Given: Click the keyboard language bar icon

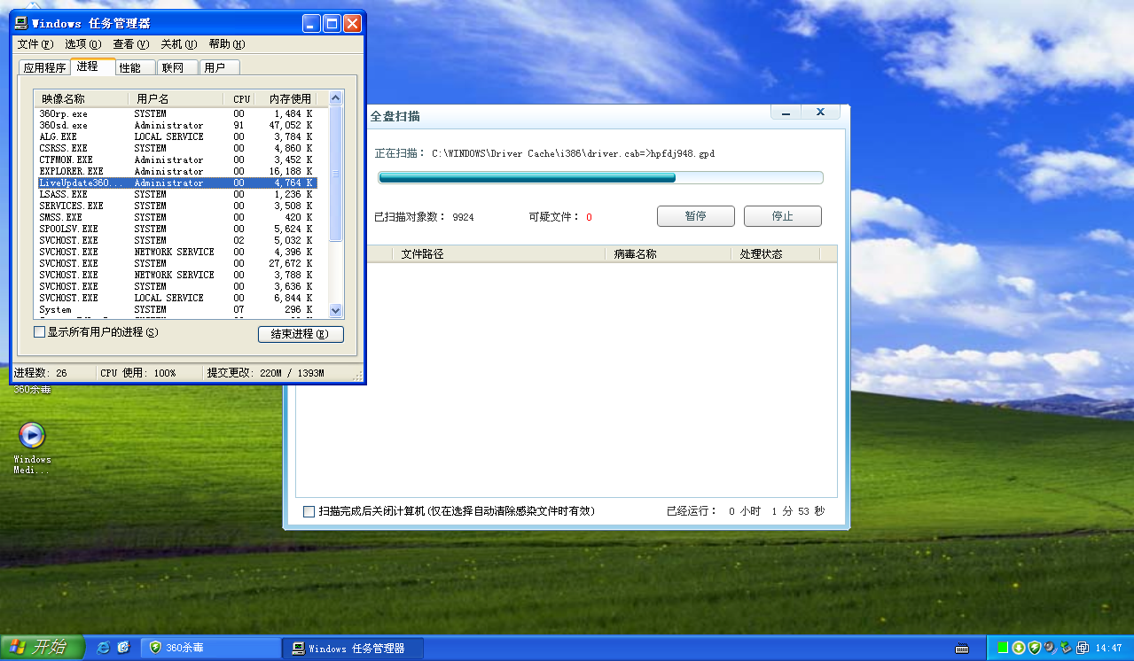Looking at the screenshot, I should 962,648.
